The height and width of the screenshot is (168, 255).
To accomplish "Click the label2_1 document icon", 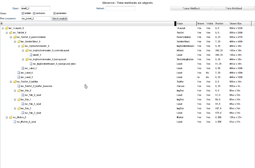I will pos(31,55).
